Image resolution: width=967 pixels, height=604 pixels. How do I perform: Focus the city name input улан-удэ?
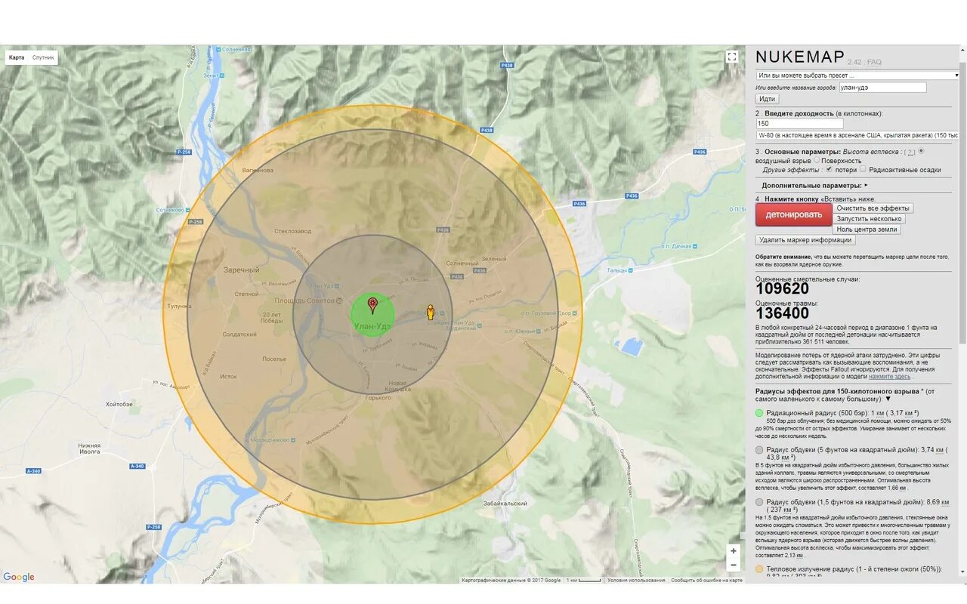pyautogui.click(x=882, y=88)
